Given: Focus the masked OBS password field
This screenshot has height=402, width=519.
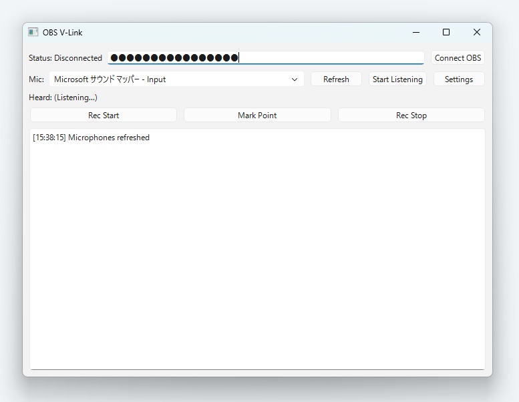Looking at the screenshot, I should pyautogui.click(x=266, y=57).
